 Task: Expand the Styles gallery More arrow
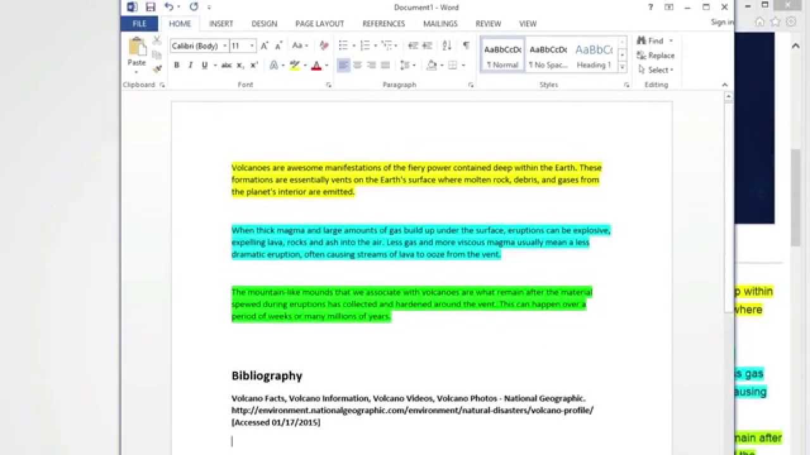coord(622,67)
